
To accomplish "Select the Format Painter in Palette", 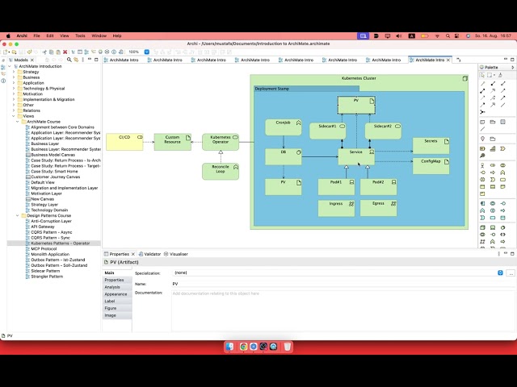I will pos(500,75).
